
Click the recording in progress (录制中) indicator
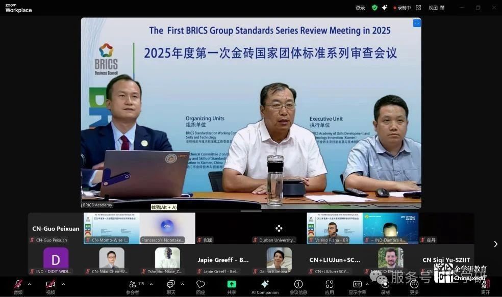click(401, 8)
